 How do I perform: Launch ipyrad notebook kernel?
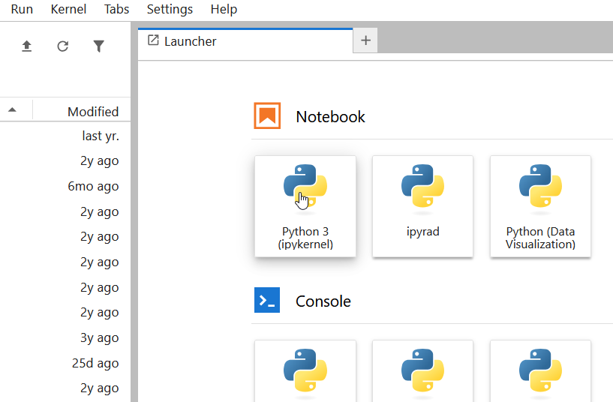point(422,206)
